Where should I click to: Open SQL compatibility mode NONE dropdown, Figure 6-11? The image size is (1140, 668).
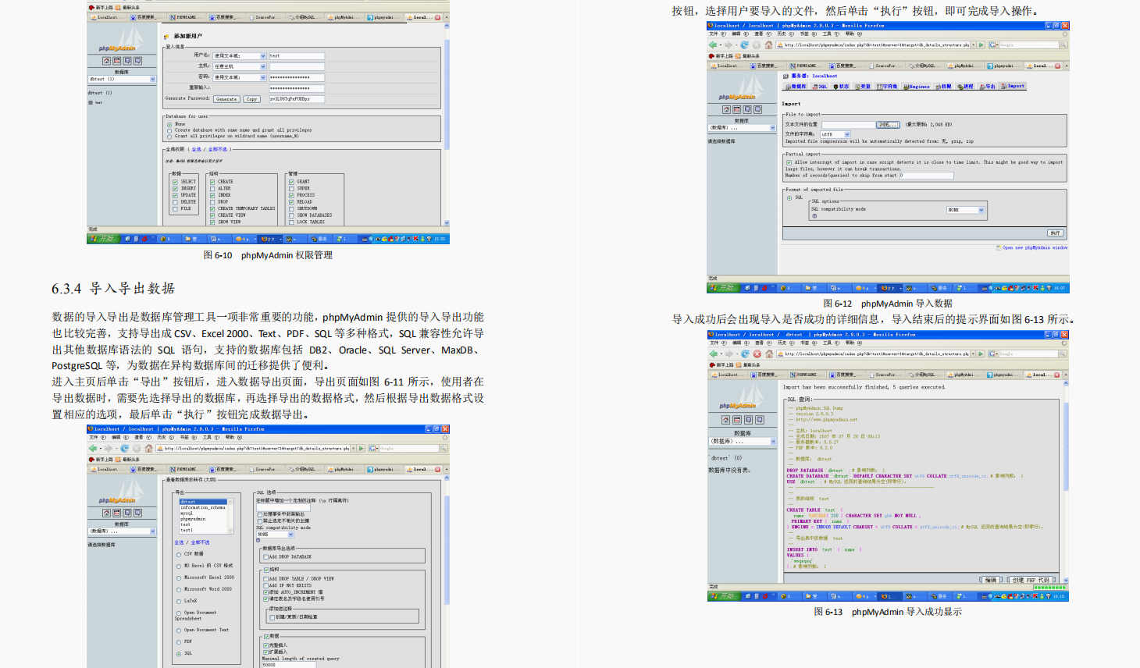275,535
